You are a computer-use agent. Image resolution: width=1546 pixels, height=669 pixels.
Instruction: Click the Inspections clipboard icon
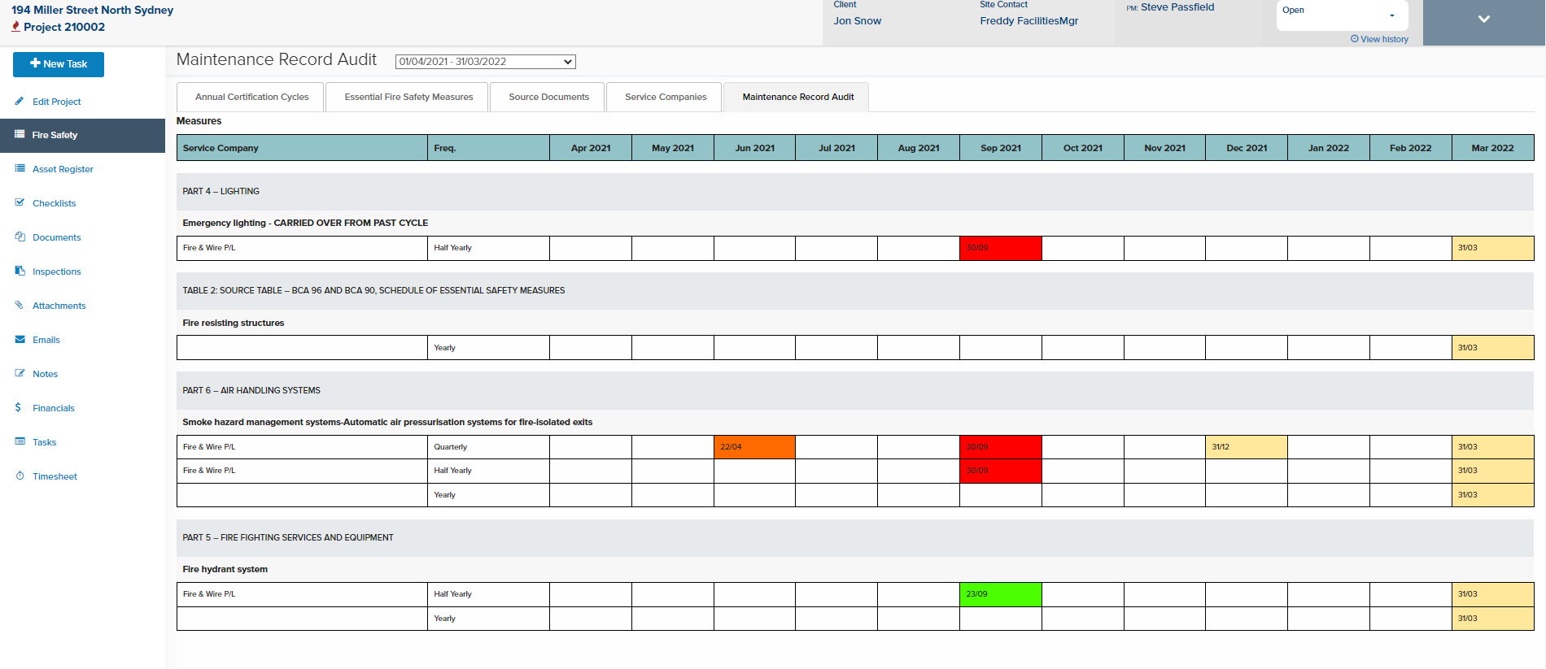[20, 271]
